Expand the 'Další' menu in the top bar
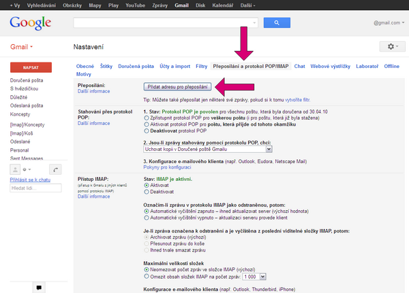The height and width of the screenshot is (293, 409). [247, 5]
